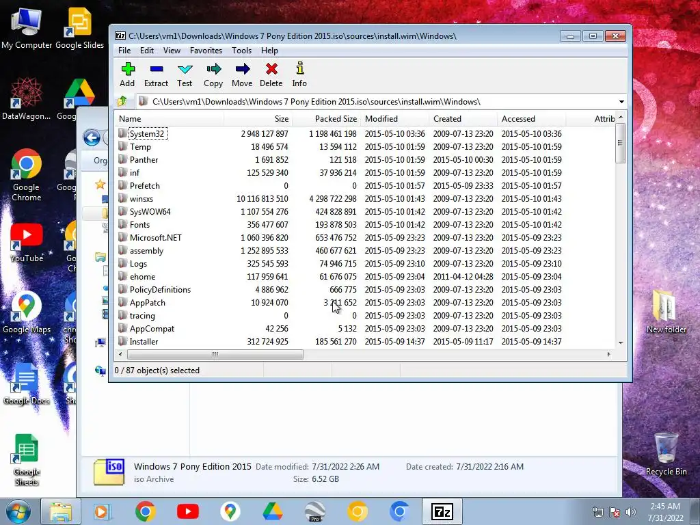This screenshot has height=525, width=700.
Task: Open Google Sheets desktop shortcut
Action: click(27, 460)
